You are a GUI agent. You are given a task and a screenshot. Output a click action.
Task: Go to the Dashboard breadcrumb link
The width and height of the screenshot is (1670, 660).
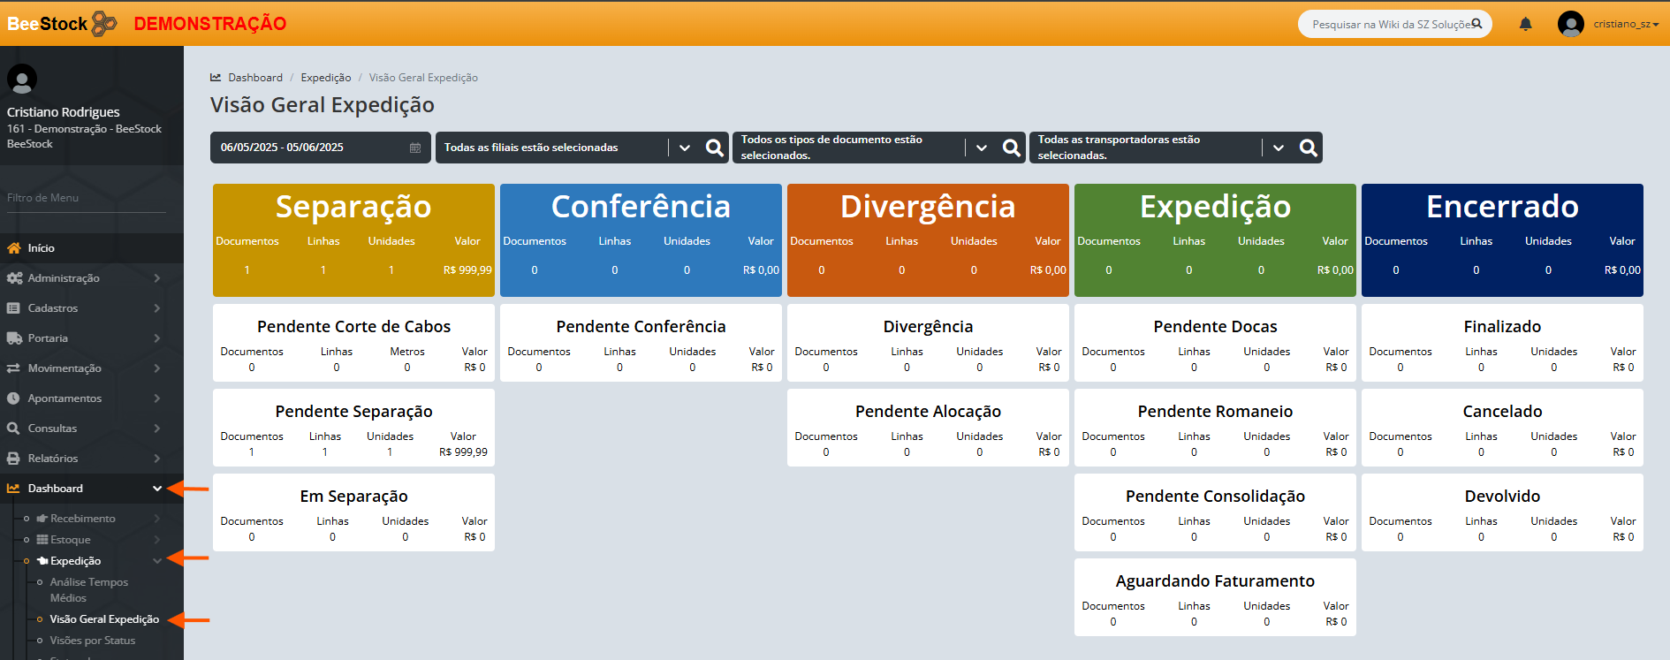(x=254, y=78)
